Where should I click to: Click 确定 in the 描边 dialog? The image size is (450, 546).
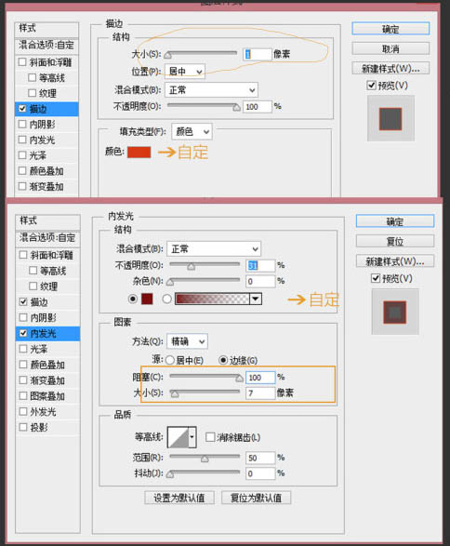(390, 29)
